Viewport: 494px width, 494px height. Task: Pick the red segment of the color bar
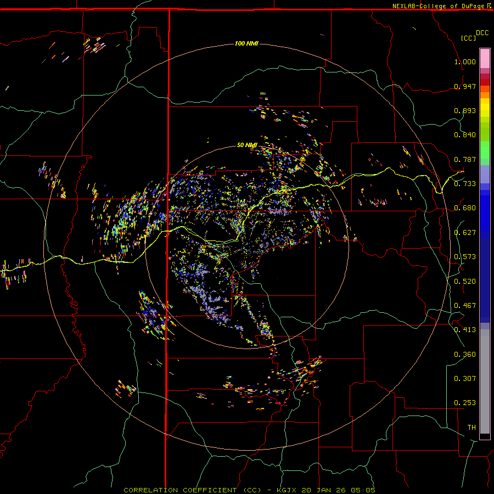485,82
